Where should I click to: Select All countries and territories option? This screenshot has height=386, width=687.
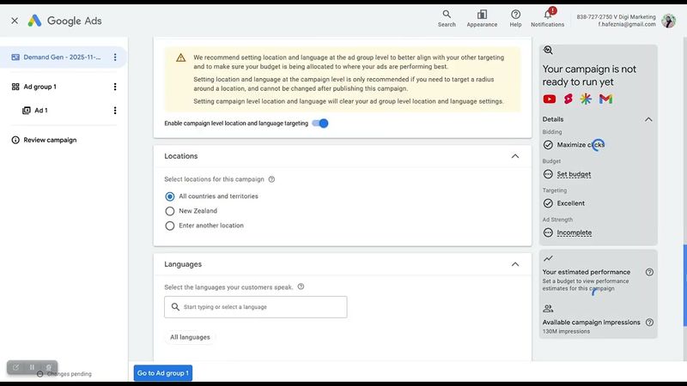(170, 196)
